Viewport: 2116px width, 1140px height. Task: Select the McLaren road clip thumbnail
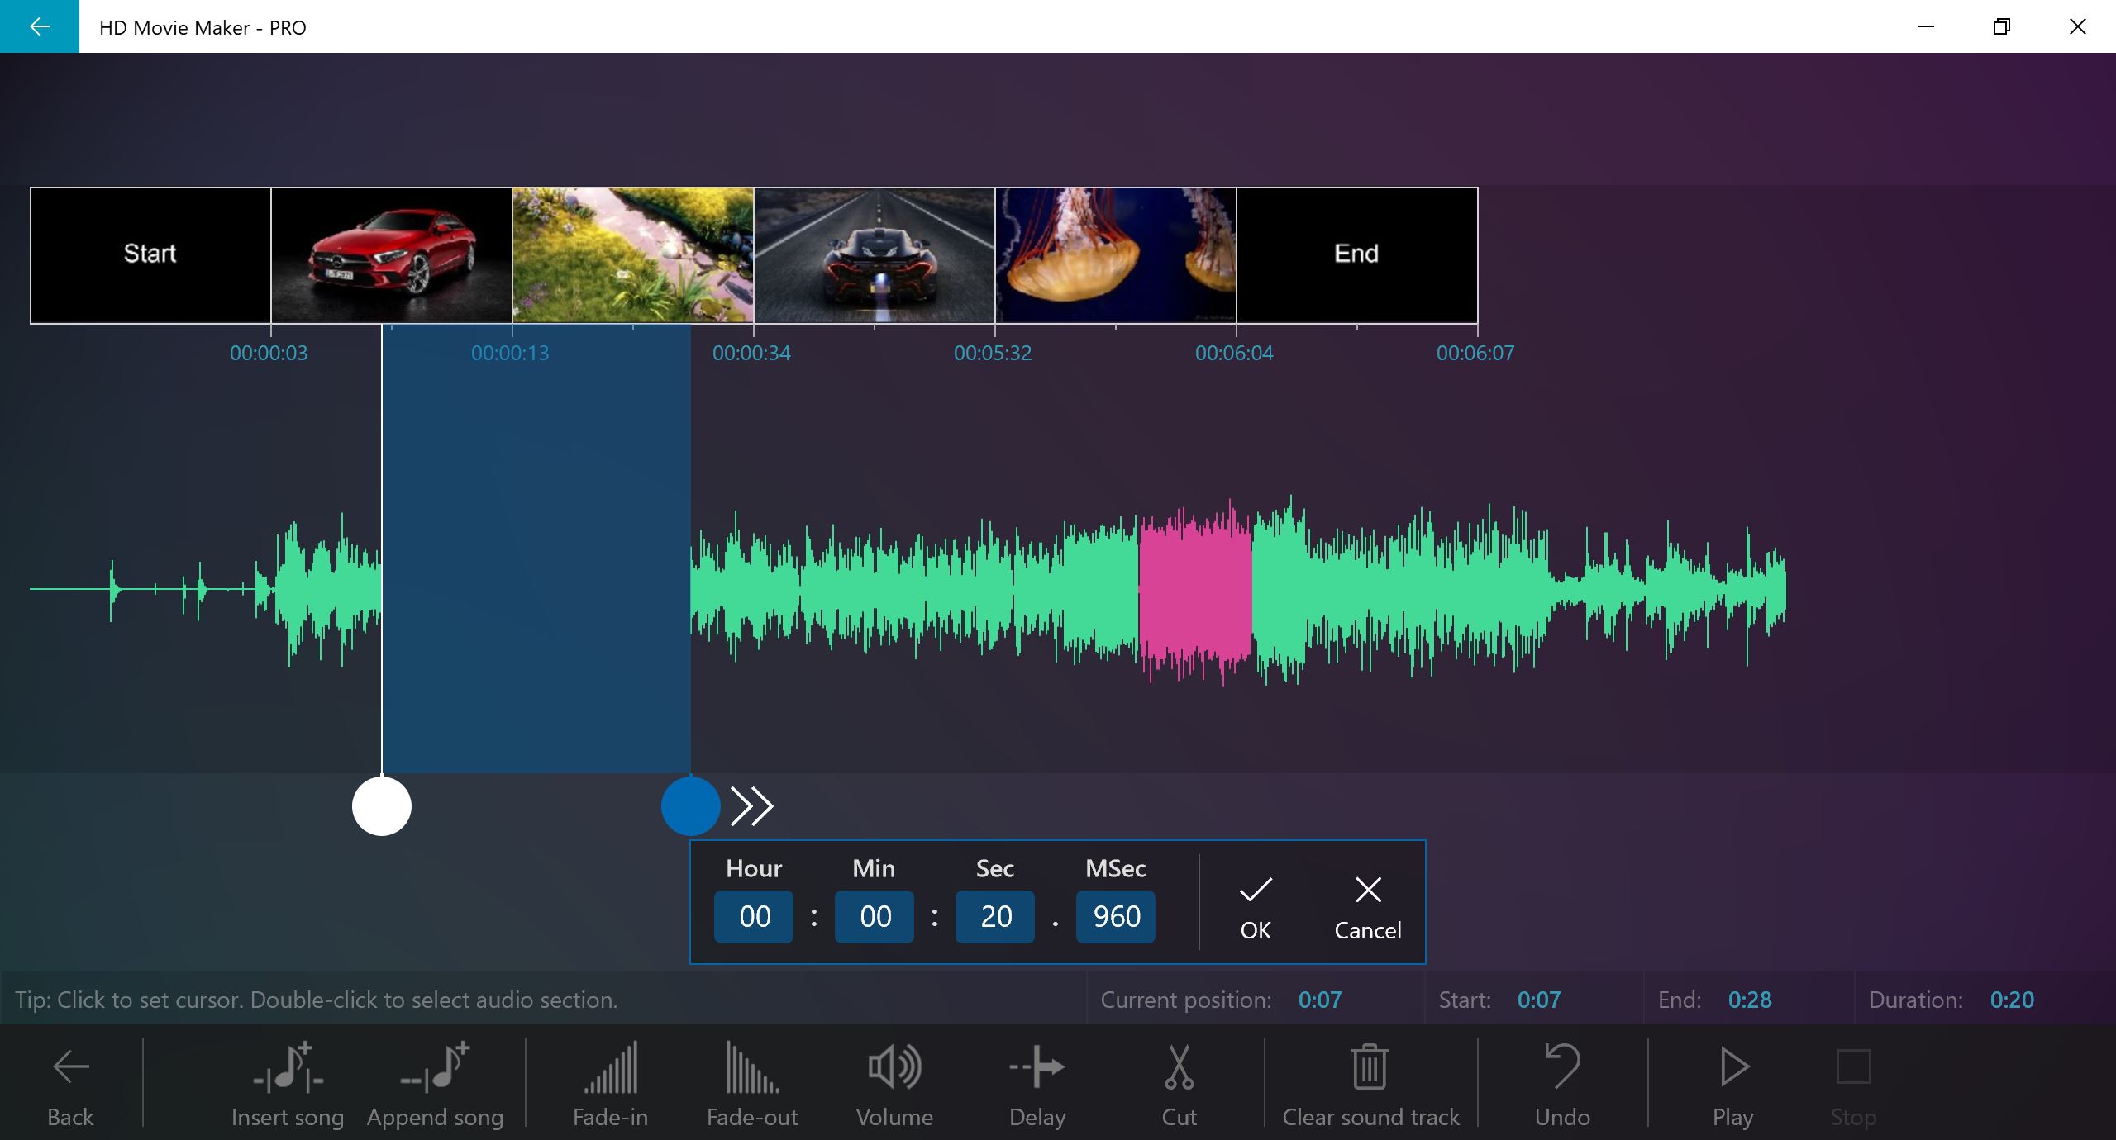point(875,254)
